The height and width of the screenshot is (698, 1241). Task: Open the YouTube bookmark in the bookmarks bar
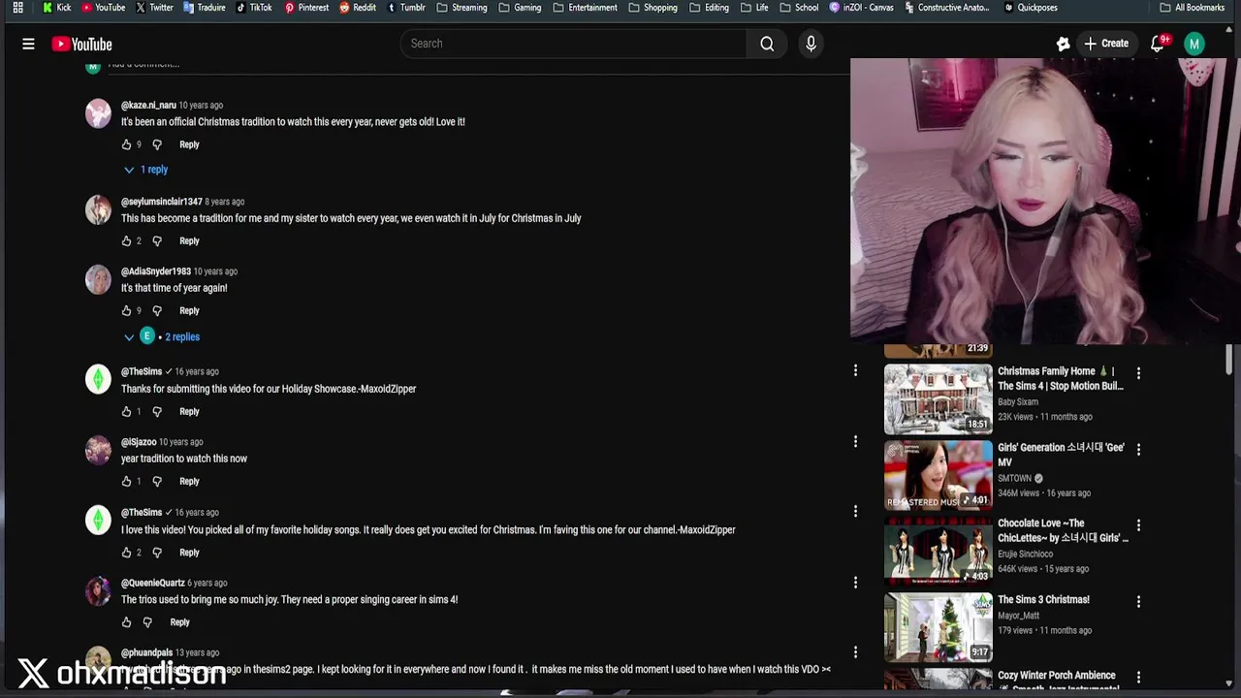(103, 8)
